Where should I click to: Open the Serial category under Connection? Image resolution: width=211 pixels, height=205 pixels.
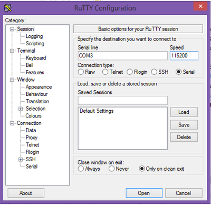pos(32,167)
